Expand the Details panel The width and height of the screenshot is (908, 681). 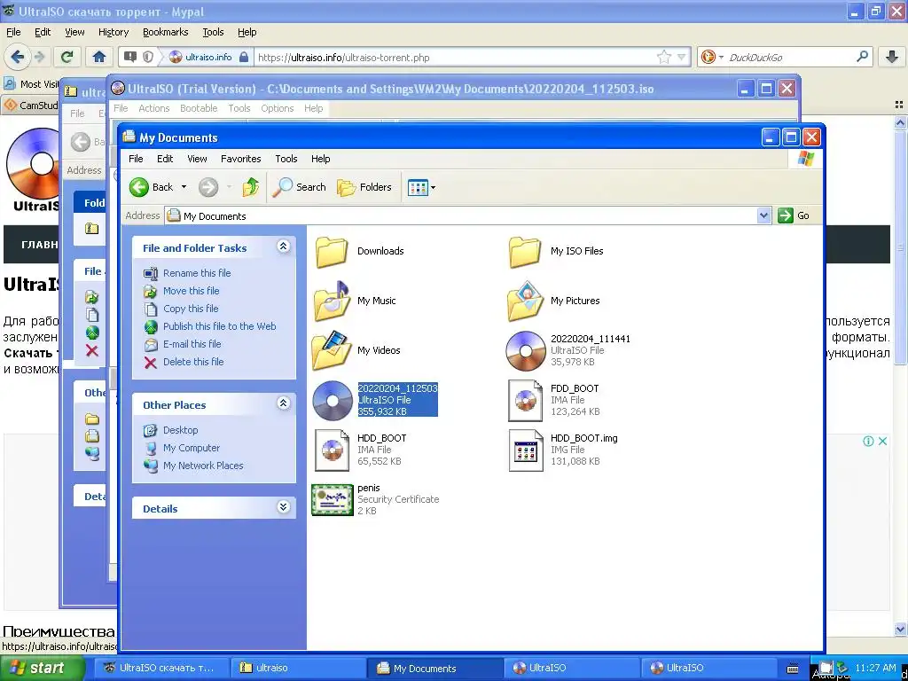283,507
